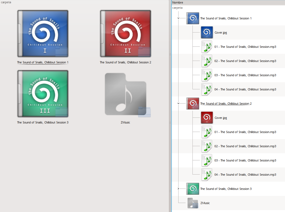285x212 pixels.
Task: Click the blue Cover.jpg thumbnail under Session 1
Action: [x=207, y=33]
